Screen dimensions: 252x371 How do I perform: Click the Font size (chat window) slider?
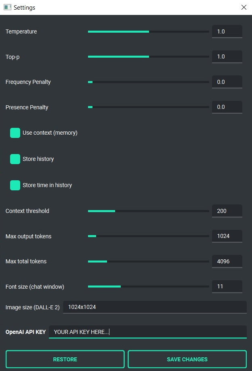pos(149,287)
